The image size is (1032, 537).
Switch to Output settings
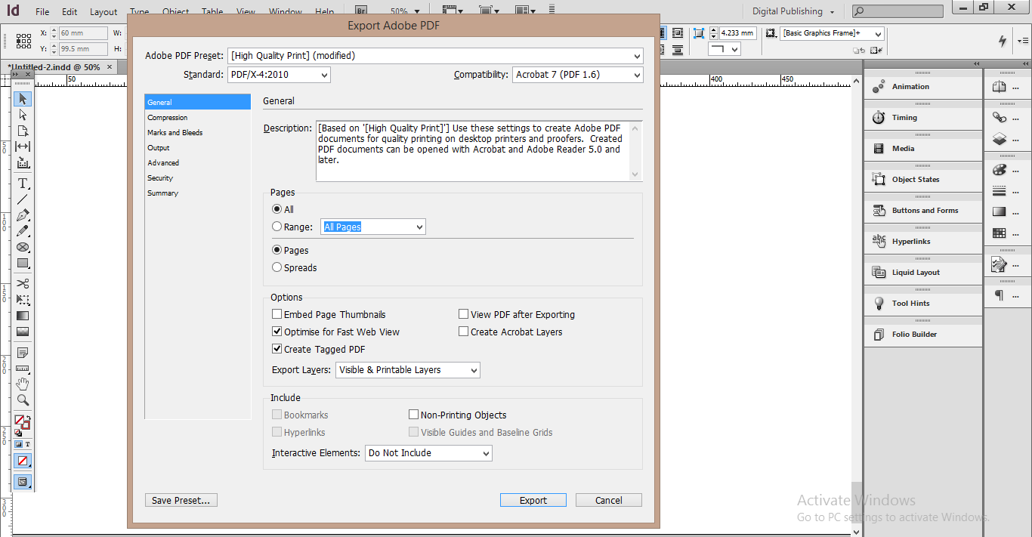(x=197, y=148)
